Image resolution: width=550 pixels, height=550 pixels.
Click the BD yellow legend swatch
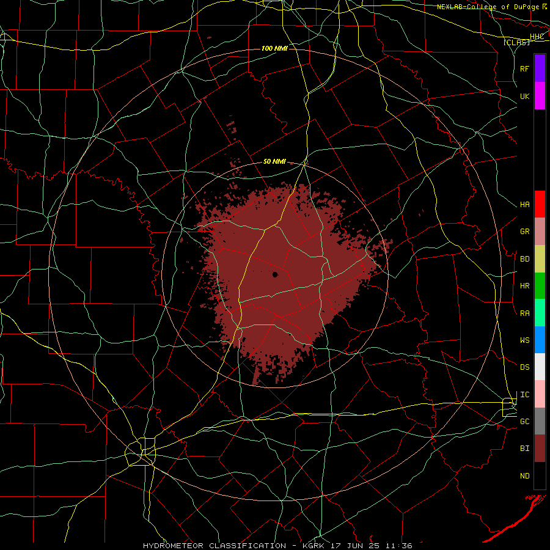point(540,259)
